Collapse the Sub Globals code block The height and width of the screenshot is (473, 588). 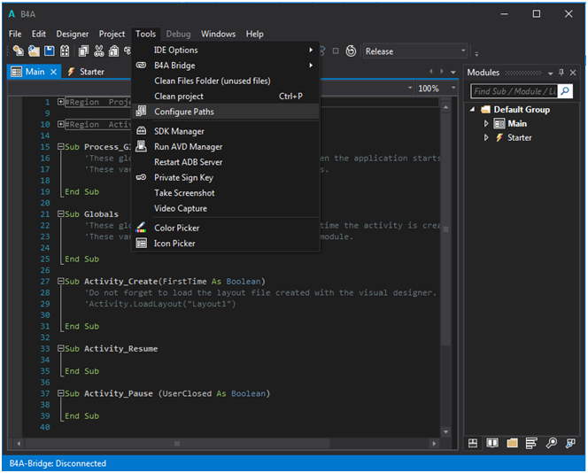[x=60, y=214]
